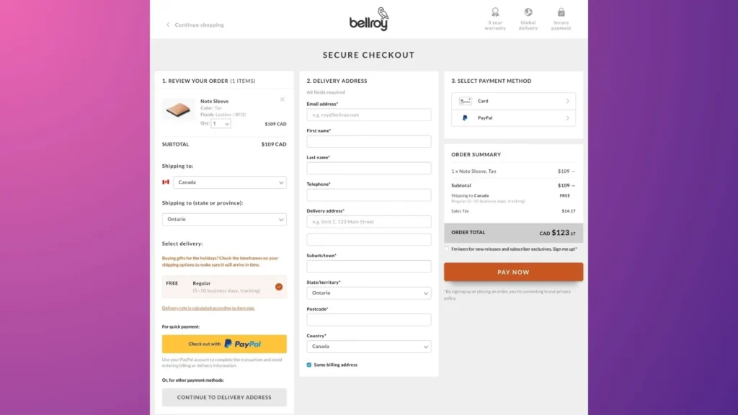
Task: Remove the Note Sleeve with the X icon
Action: click(283, 99)
